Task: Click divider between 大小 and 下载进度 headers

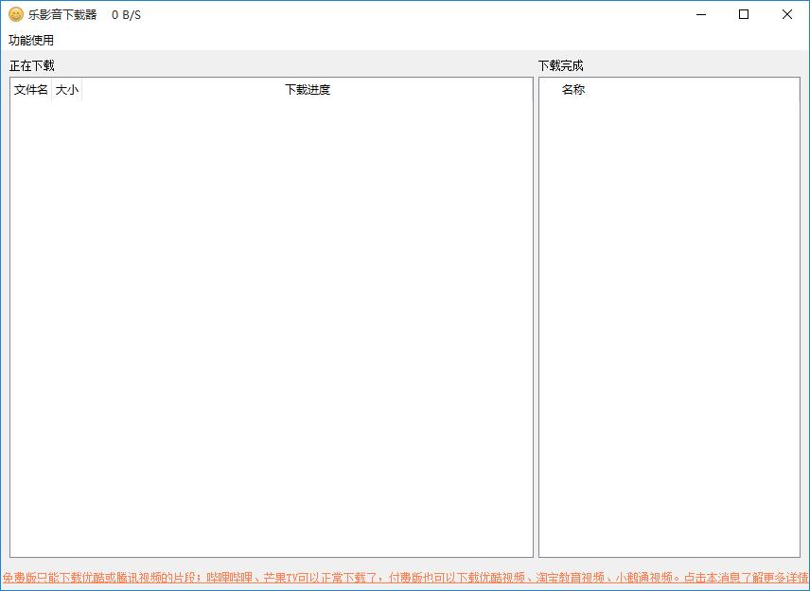Action: point(82,90)
